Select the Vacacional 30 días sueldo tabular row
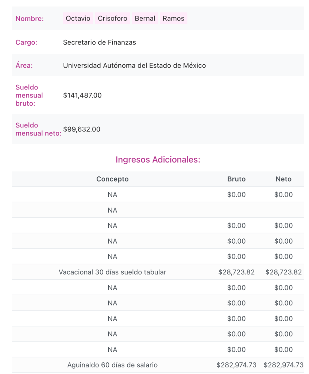 pyautogui.click(x=112, y=272)
